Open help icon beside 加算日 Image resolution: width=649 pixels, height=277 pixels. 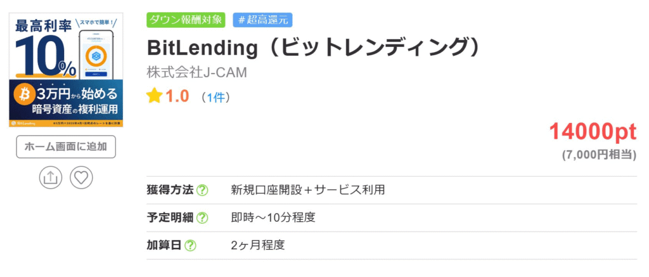click(x=190, y=245)
